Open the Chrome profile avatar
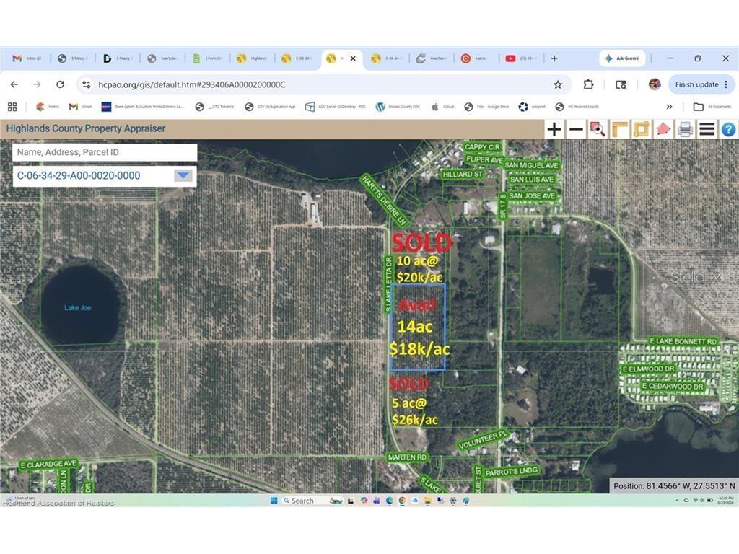Screen dimensions: 739x554 tap(654, 84)
